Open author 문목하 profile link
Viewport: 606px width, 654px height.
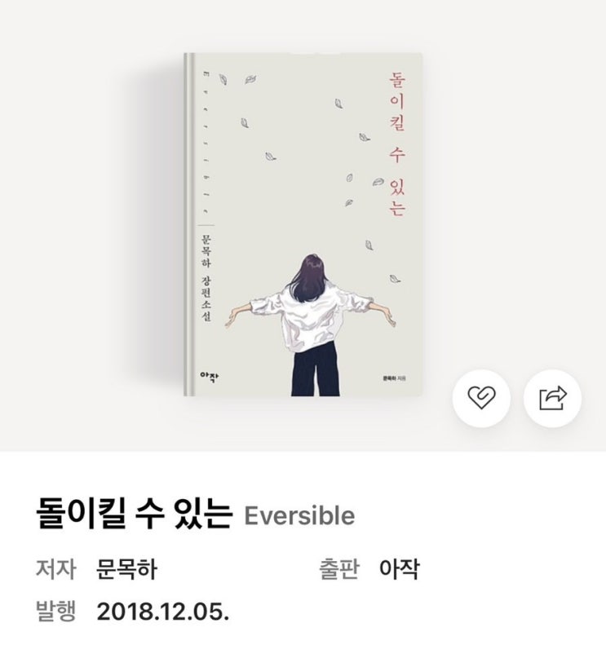126,569
